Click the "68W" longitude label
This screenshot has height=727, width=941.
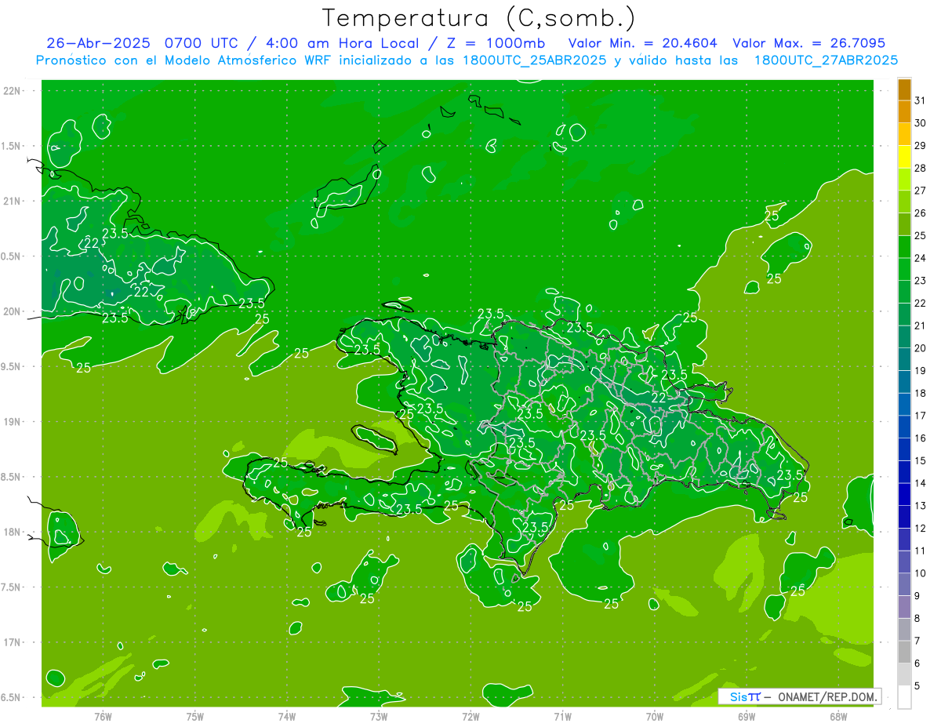pyautogui.click(x=838, y=716)
